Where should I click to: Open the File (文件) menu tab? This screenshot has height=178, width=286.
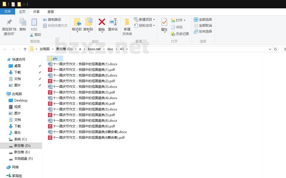tap(8, 12)
